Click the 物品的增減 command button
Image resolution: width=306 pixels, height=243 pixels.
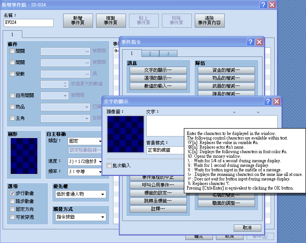click(226, 78)
